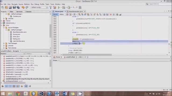Image resolution: width=172 pixels, height=96 pixels.
Task: Switch to the BoardGeneration.java editor tab
Action: (76, 11)
